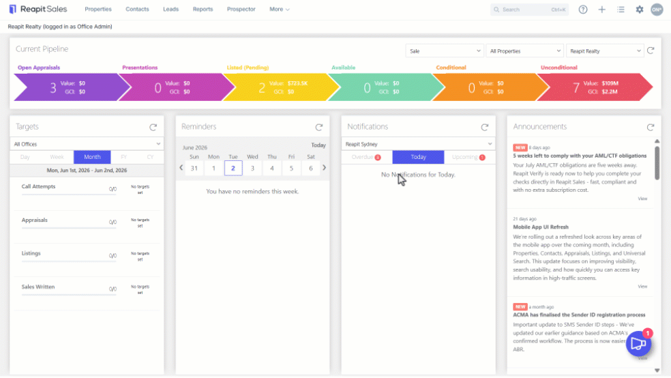Screen dimensions: 671x378
Task: Expand the More menu in the navbar
Action: pyautogui.click(x=279, y=9)
